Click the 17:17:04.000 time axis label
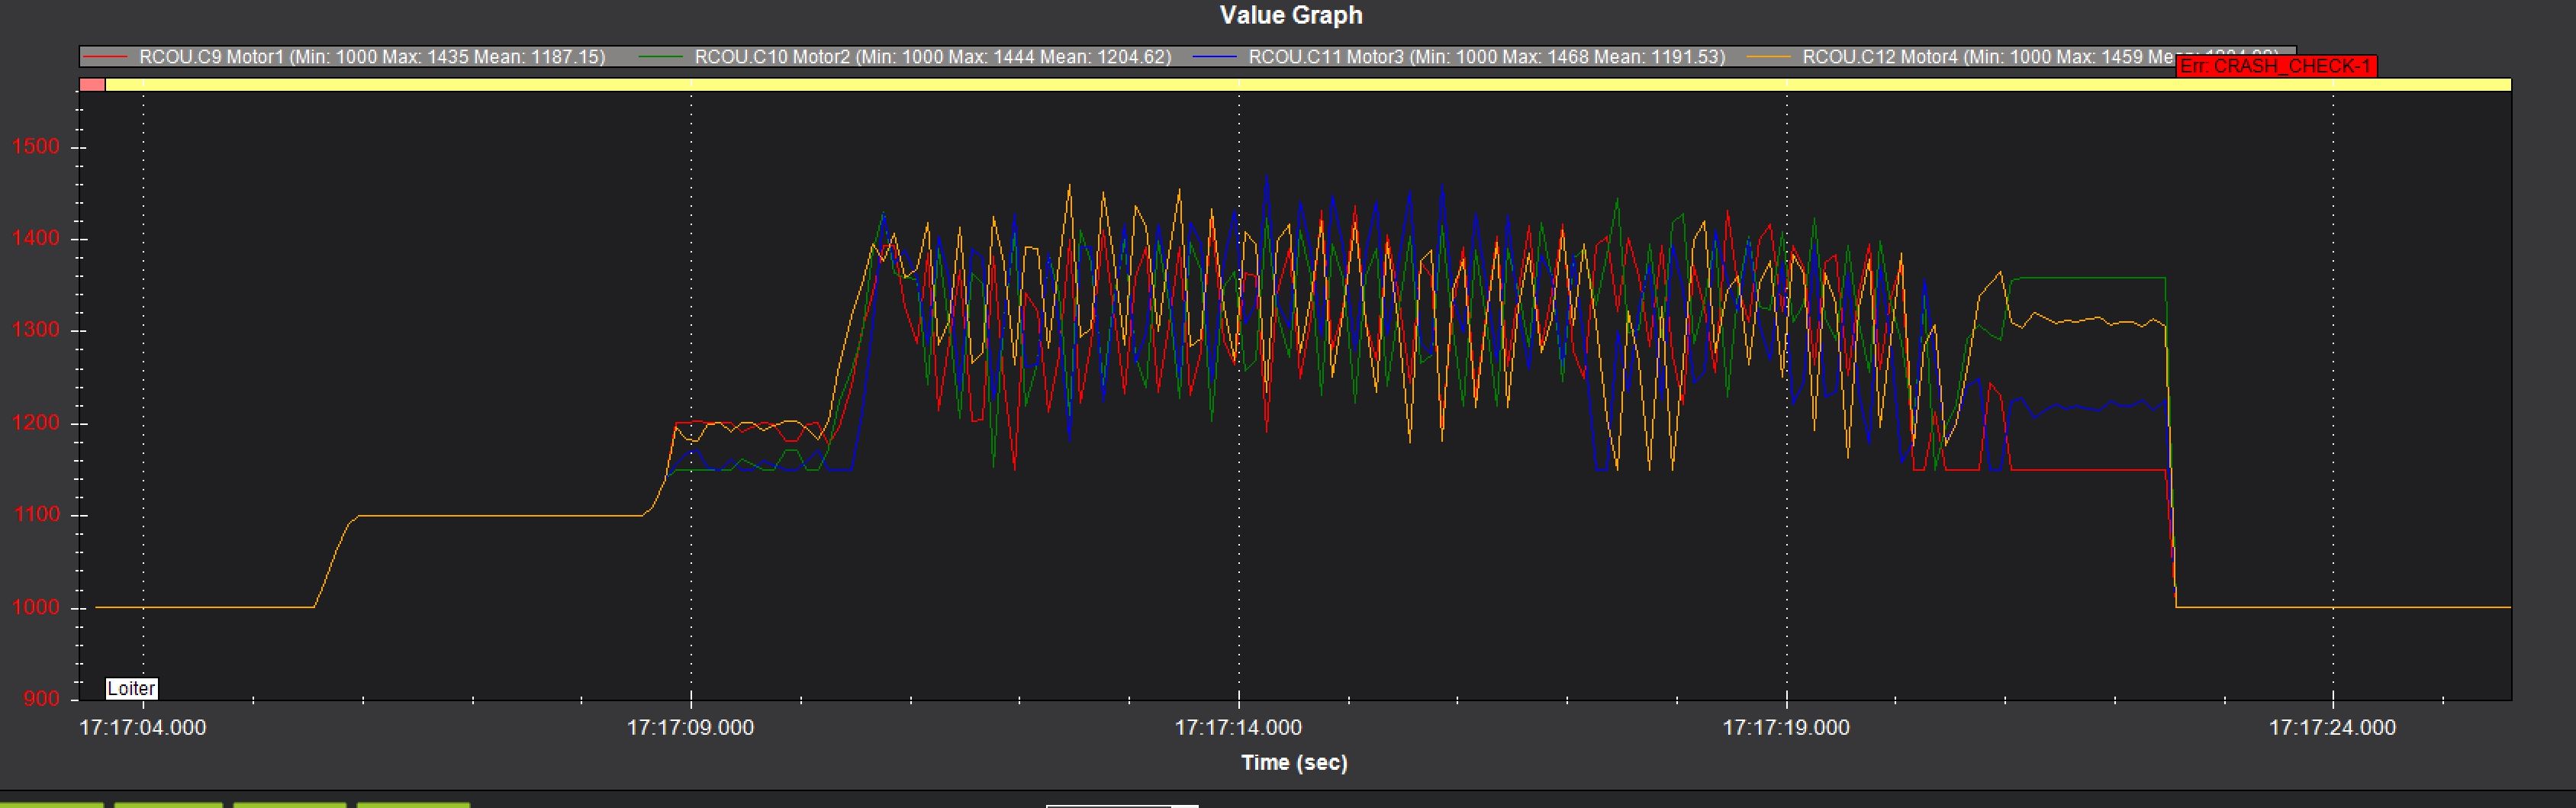This screenshot has width=2576, height=808. [143, 727]
